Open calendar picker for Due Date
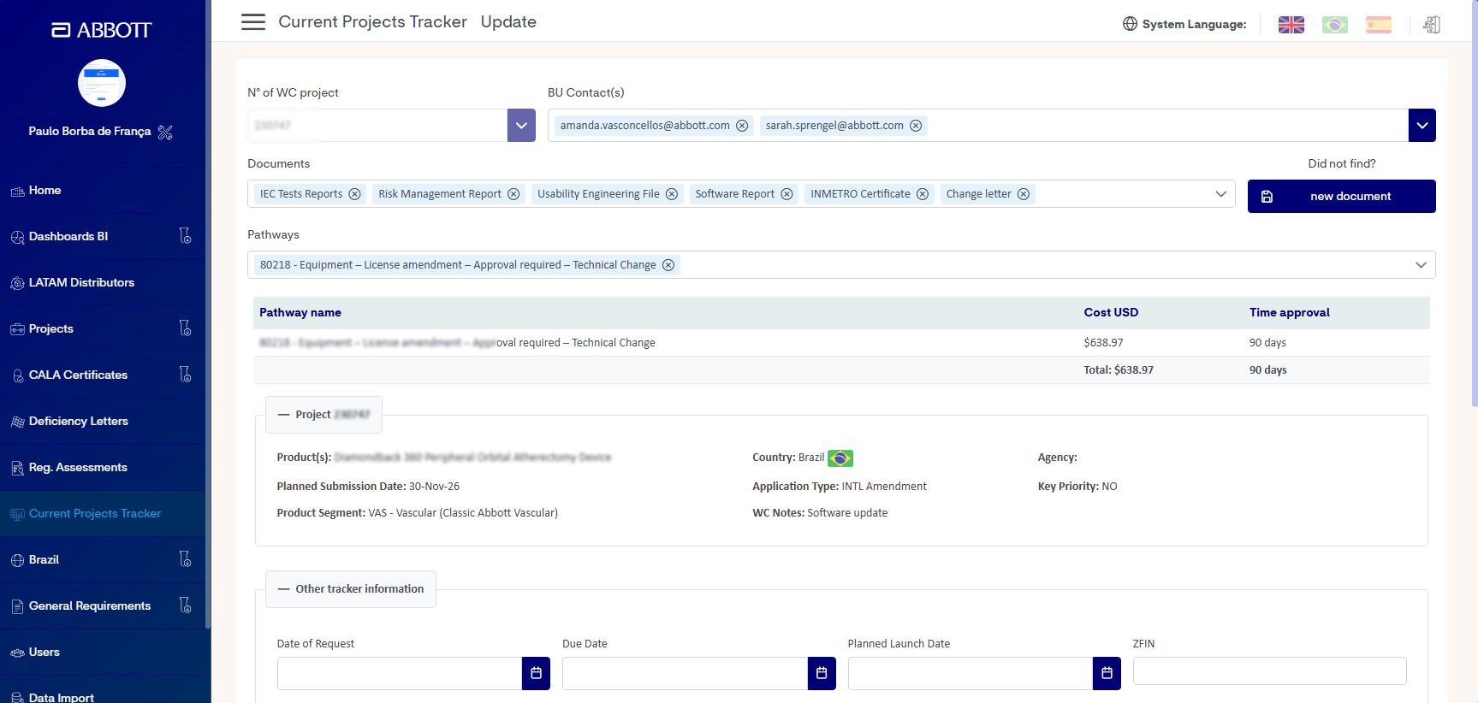The image size is (1478, 703). pyautogui.click(x=822, y=673)
